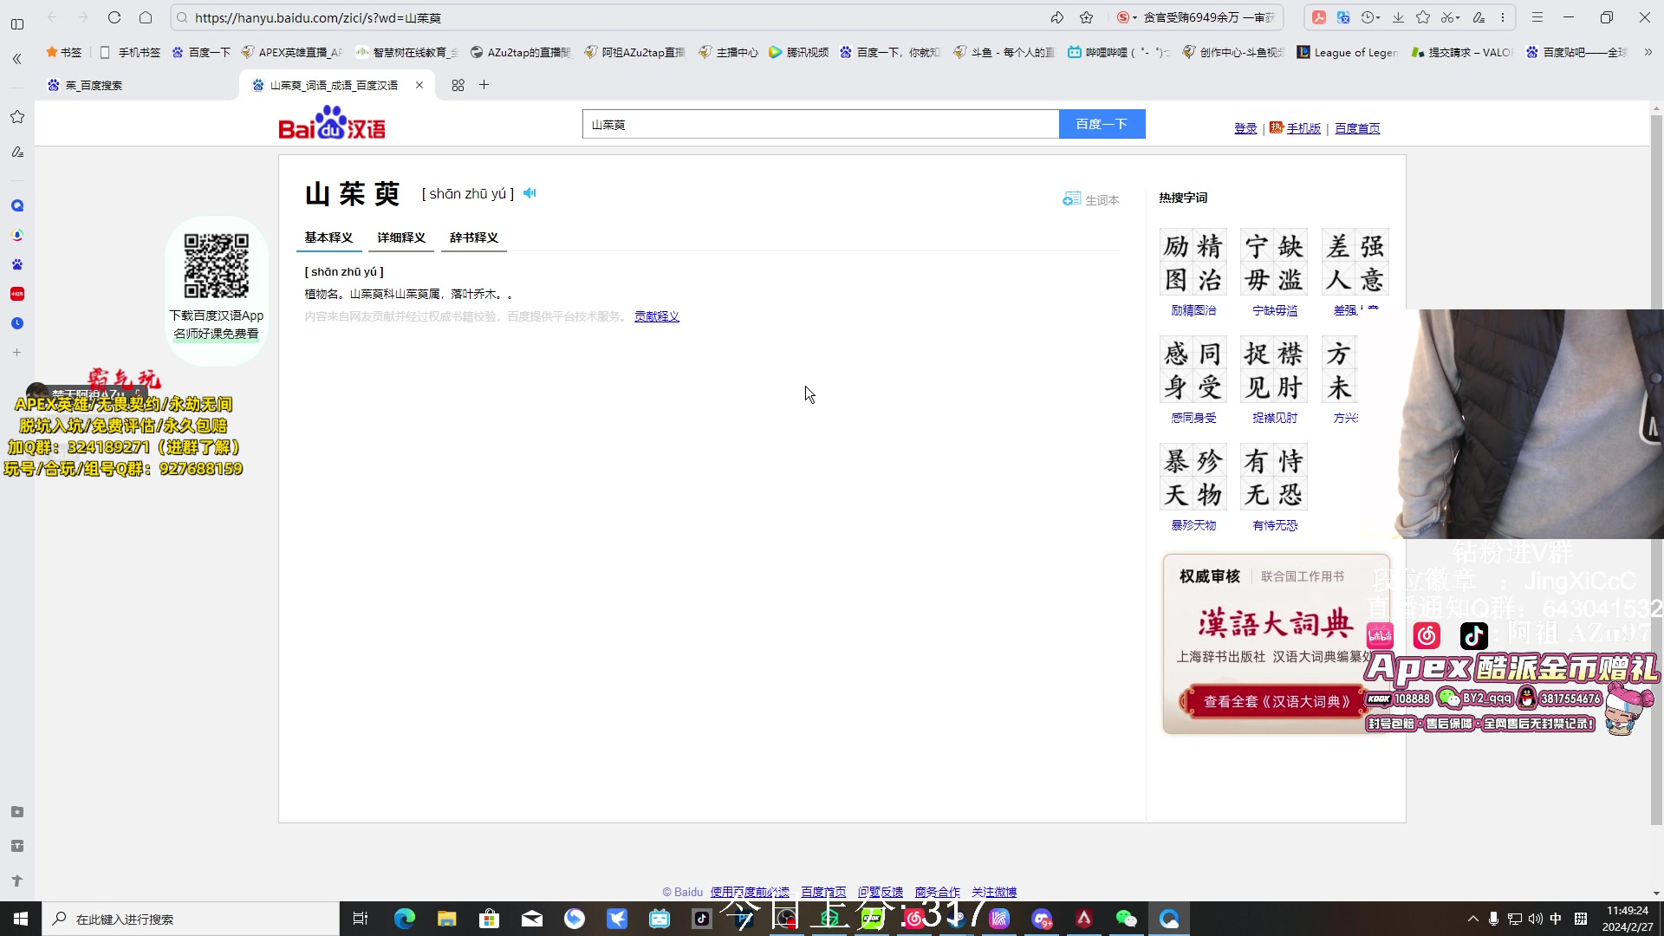The width and height of the screenshot is (1664, 936).
Task: Switch to the 详细释义 tab
Action: click(x=401, y=237)
